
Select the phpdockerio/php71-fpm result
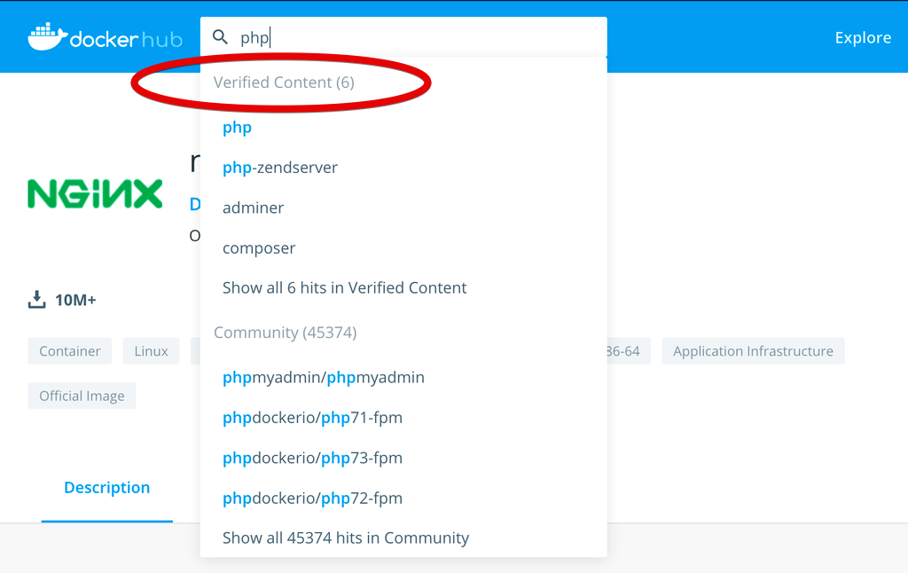tap(312, 417)
